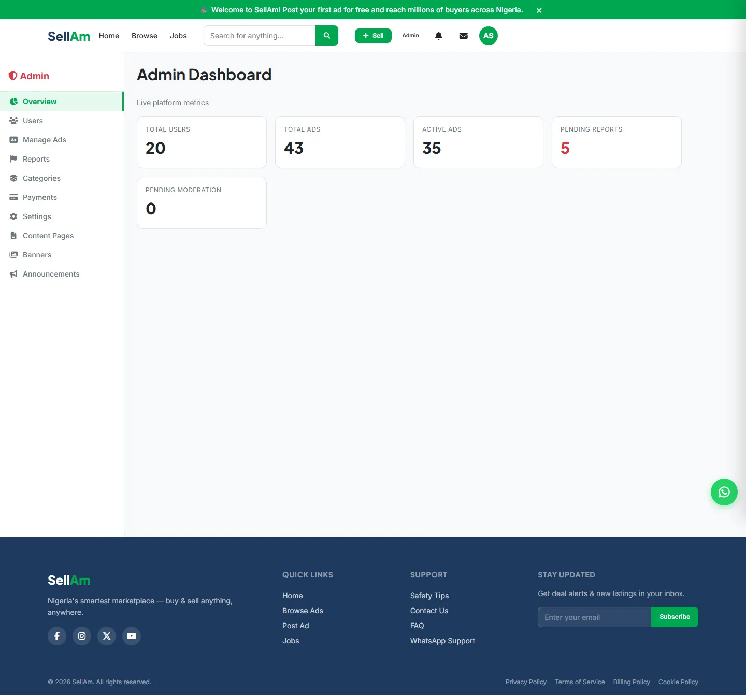Open Announcements admin section
746x695 pixels.
tap(62, 274)
